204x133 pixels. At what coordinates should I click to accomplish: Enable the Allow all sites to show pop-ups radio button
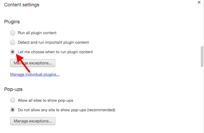pos(13,100)
